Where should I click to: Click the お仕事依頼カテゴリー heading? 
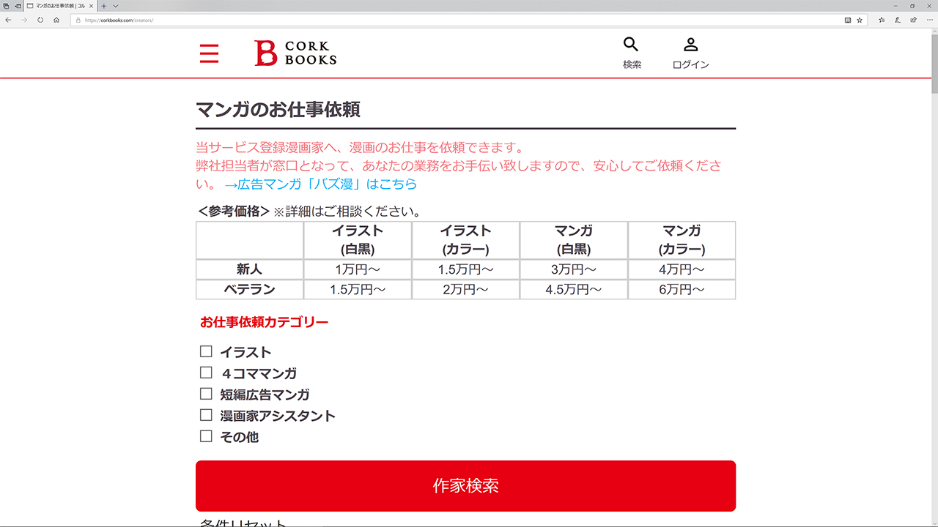264,321
